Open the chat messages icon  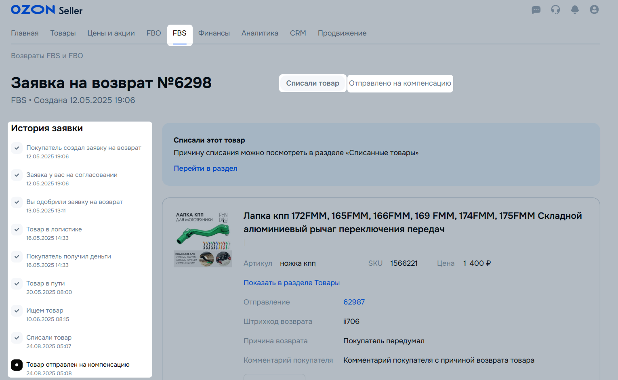point(536,10)
